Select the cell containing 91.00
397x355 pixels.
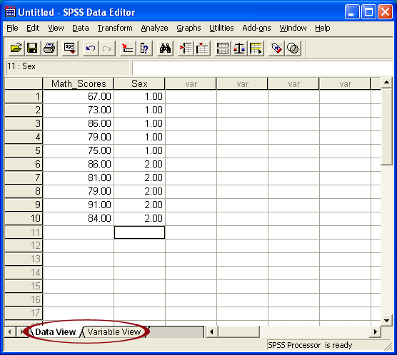coord(79,205)
